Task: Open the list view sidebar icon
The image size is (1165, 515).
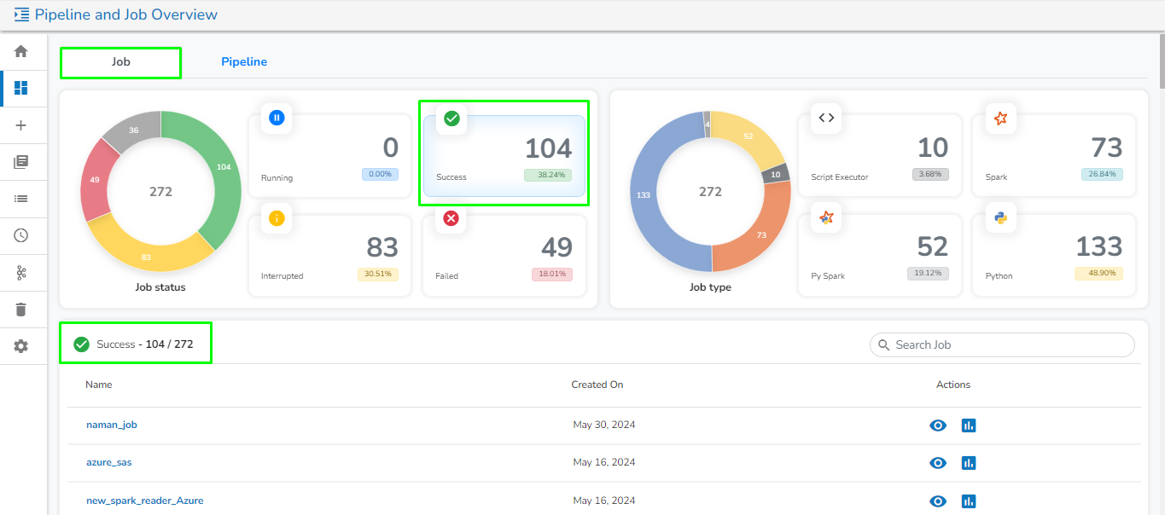Action: tap(21, 199)
